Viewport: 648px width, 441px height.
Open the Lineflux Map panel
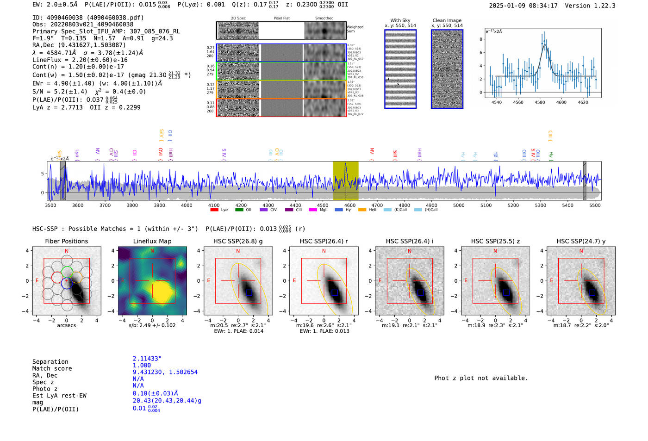coord(152,281)
